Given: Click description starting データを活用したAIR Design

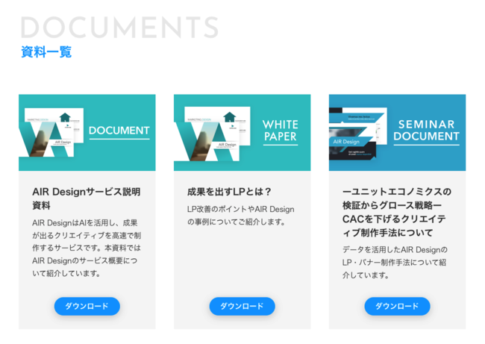Looking at the screenshot, I should click(395, 263).
